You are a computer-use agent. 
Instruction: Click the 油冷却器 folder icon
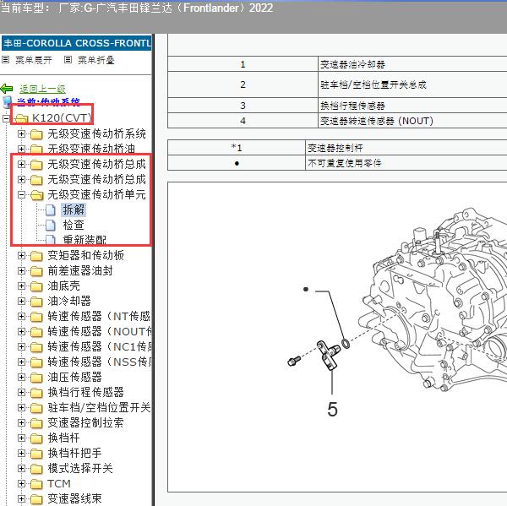click(36, 302)
